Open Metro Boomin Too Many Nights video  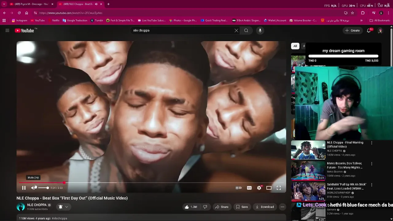(x=345, y=165)
